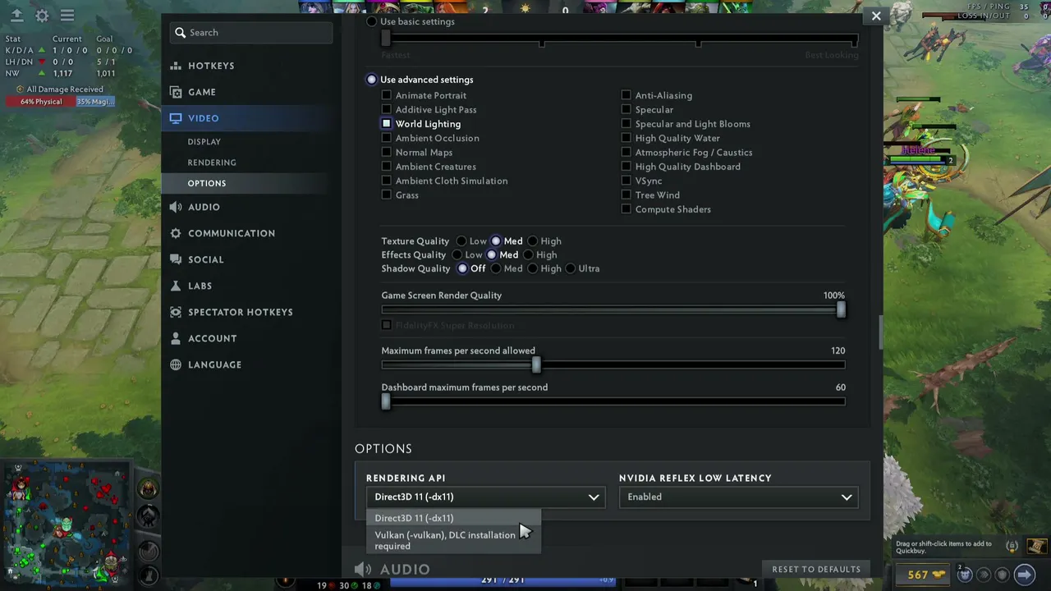This screenshot has height=591, width=1051.
Task: Click the Labs flask icon in sidebar
Action: 176,286
